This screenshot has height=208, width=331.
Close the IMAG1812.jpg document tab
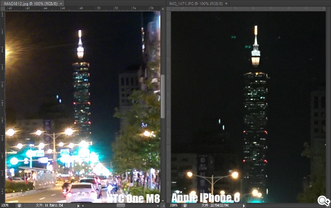click(61, 4)
